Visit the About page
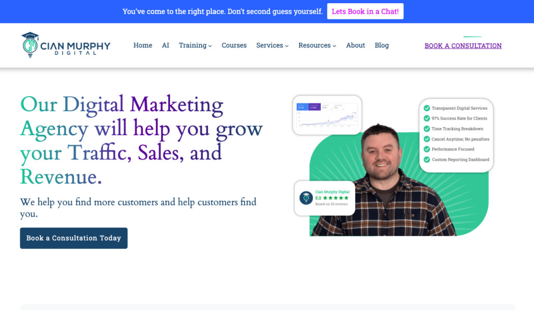Screen dimensions: 534x310 [x=356, y=45]
